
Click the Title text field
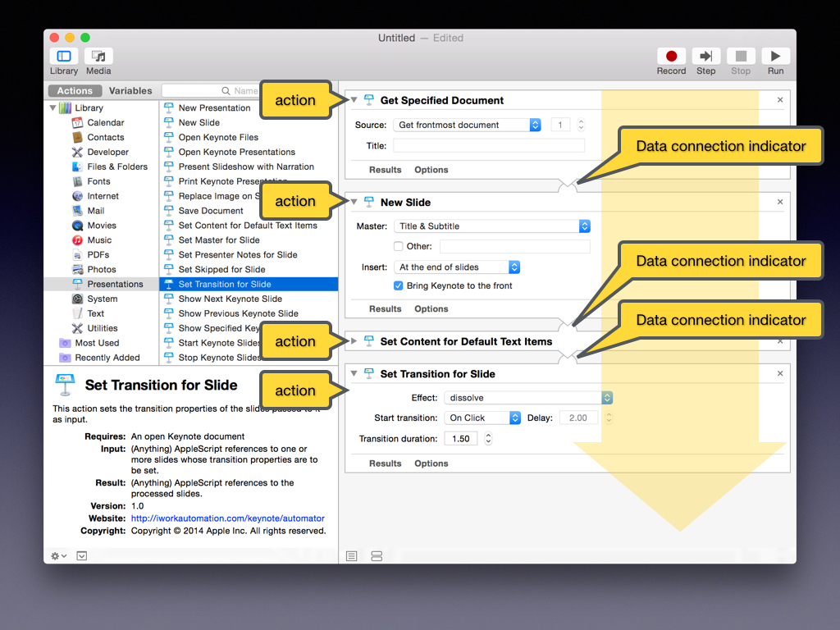click(x=489, y=146)
